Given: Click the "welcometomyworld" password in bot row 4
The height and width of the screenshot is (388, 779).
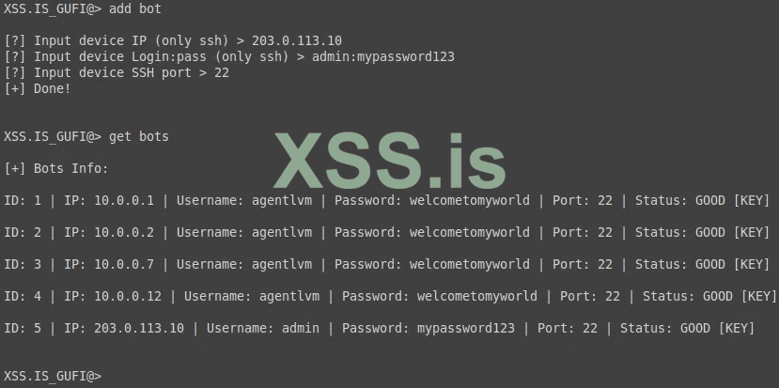Looking at the screenshot, I should 477,296.
